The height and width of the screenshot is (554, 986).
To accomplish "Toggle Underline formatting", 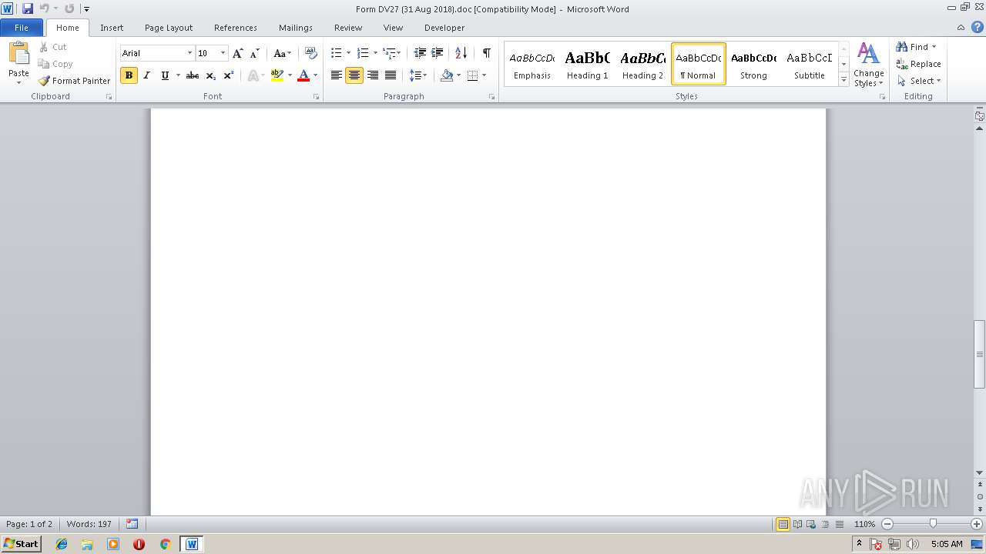I will click(165, 75).
